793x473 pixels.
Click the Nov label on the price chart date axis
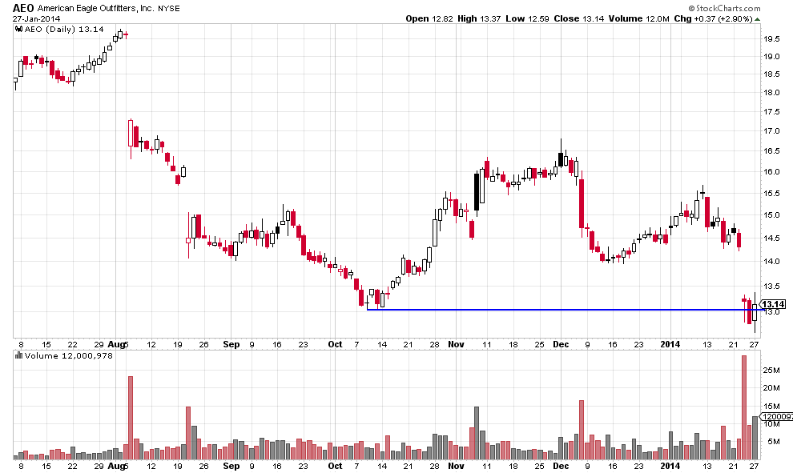pos(456,344)
